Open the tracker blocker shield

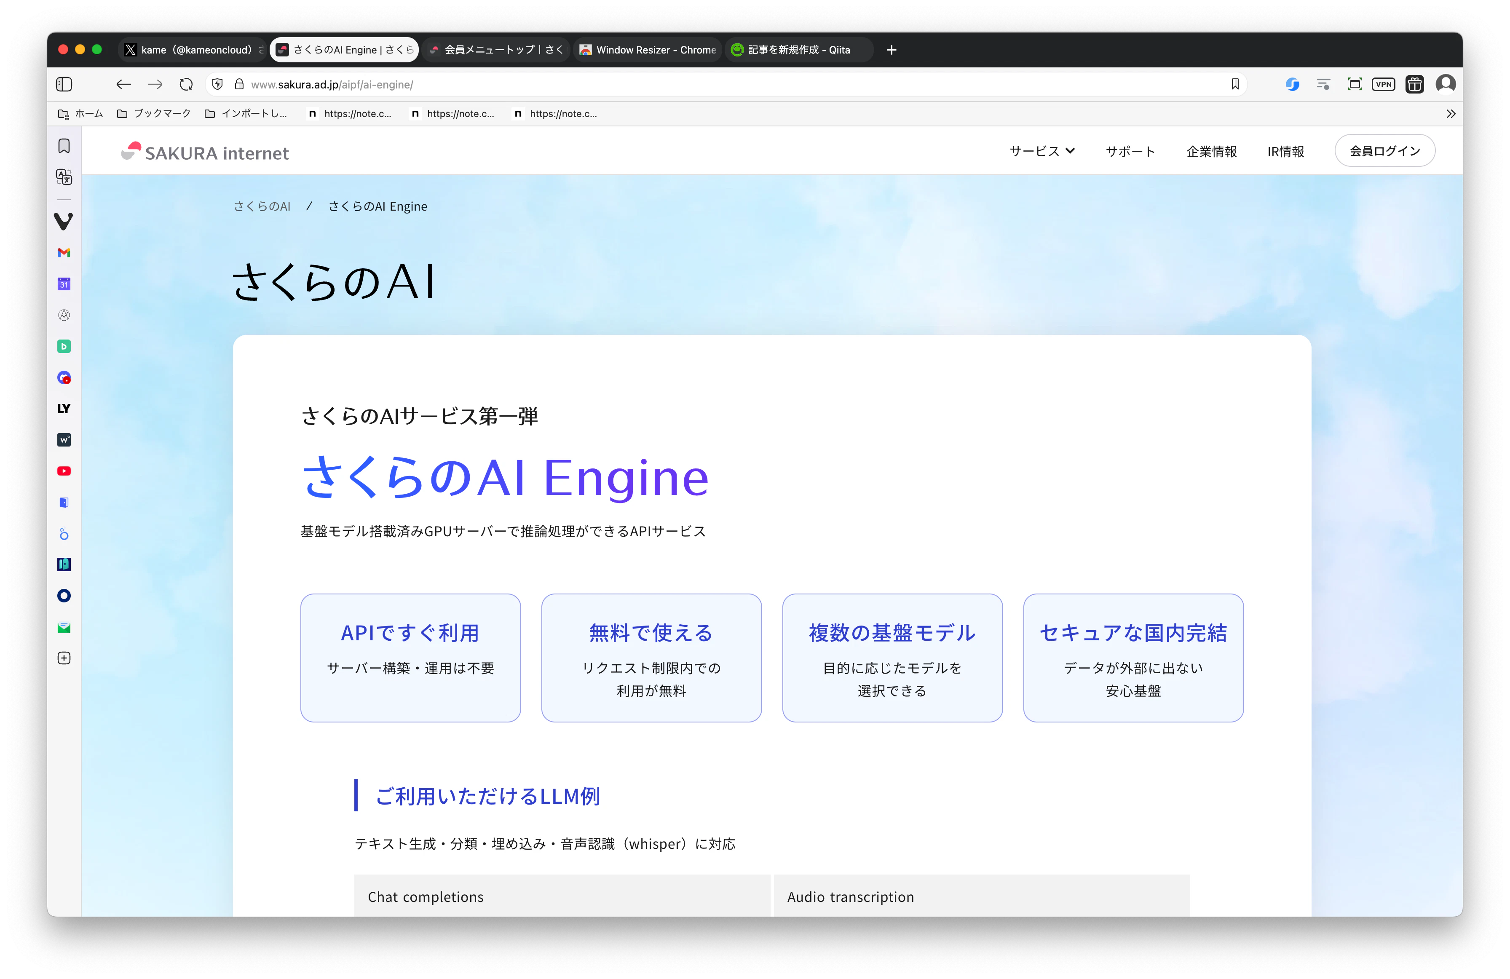(218, 84)
